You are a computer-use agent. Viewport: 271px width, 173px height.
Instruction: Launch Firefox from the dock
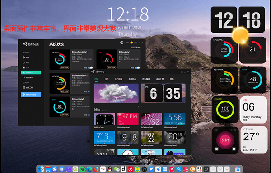pyautogui.click(x=96, y=169)
